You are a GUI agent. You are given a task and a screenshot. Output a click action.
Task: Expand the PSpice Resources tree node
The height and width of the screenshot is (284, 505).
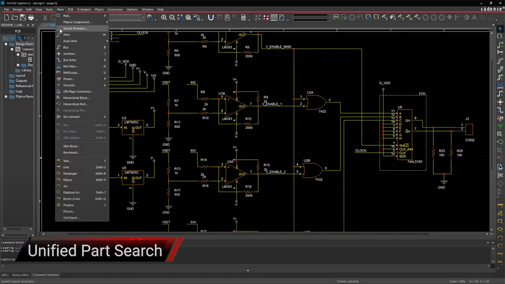(6, 96)
